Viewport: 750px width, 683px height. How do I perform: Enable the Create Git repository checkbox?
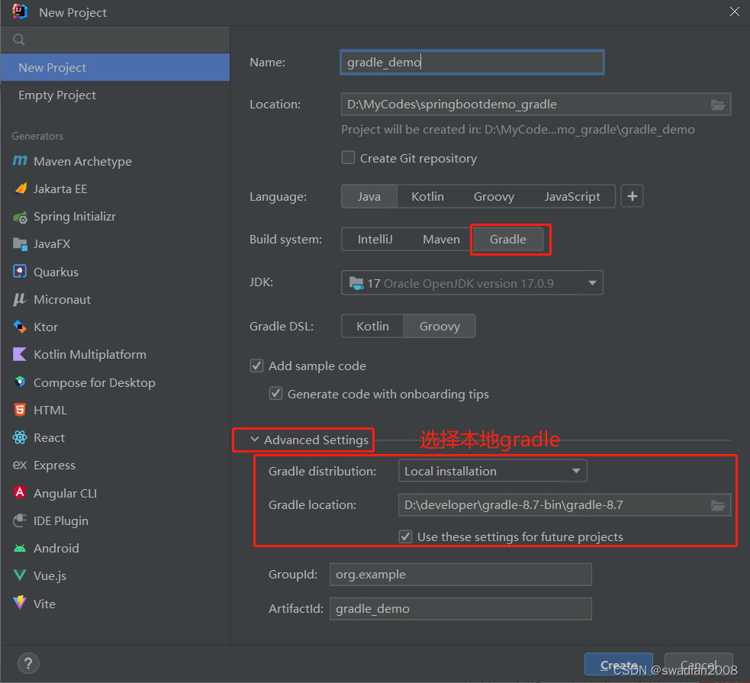pyautogui.click(x=348, y=158)
